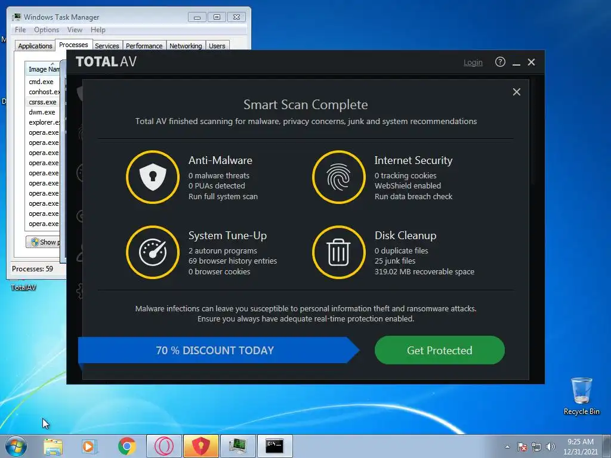Click 2 autorun programs text
Viewport: 611px width, 458px height.
223,251
